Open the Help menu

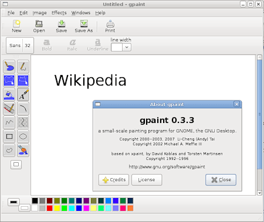(x=100, y=13)
